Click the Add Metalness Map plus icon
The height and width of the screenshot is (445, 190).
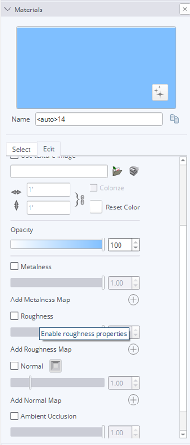tap(133, 300)
